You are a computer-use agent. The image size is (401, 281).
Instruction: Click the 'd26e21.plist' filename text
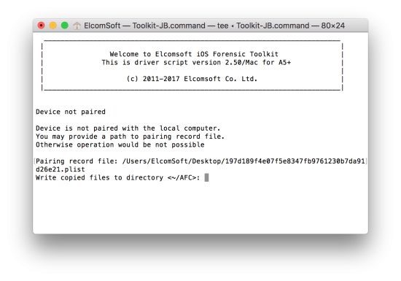click(x=61, y=169)
